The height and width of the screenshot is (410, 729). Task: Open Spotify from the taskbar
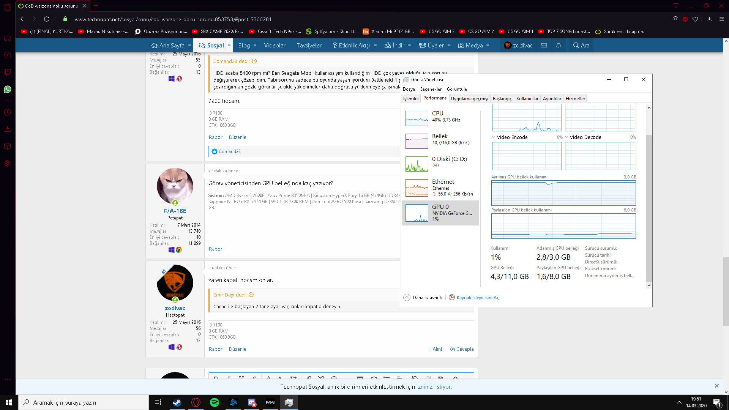pyautogui.click(x=214, y=402)
